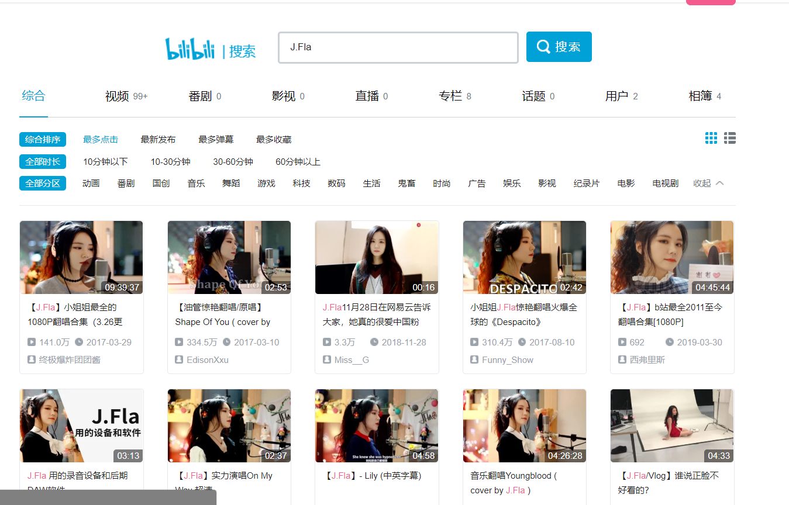This screenshot has width=789, height=505.
Task: Select the 音乐 category filter
Action: click(x=196, y=183)
